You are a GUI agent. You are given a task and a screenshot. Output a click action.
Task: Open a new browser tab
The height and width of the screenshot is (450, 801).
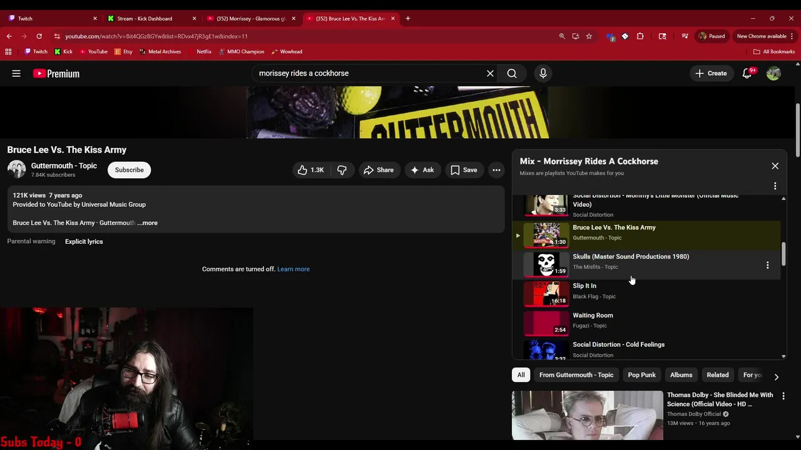point(407,18)
